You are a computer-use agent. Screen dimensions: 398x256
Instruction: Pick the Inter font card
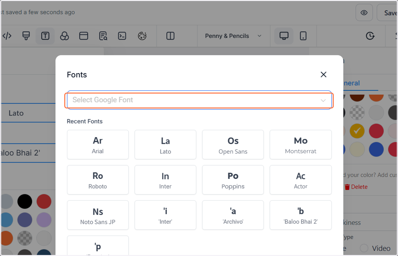click(165, 180)
